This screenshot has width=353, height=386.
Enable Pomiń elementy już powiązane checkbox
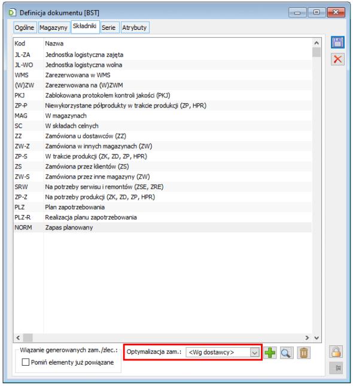[x=25, y=362]
